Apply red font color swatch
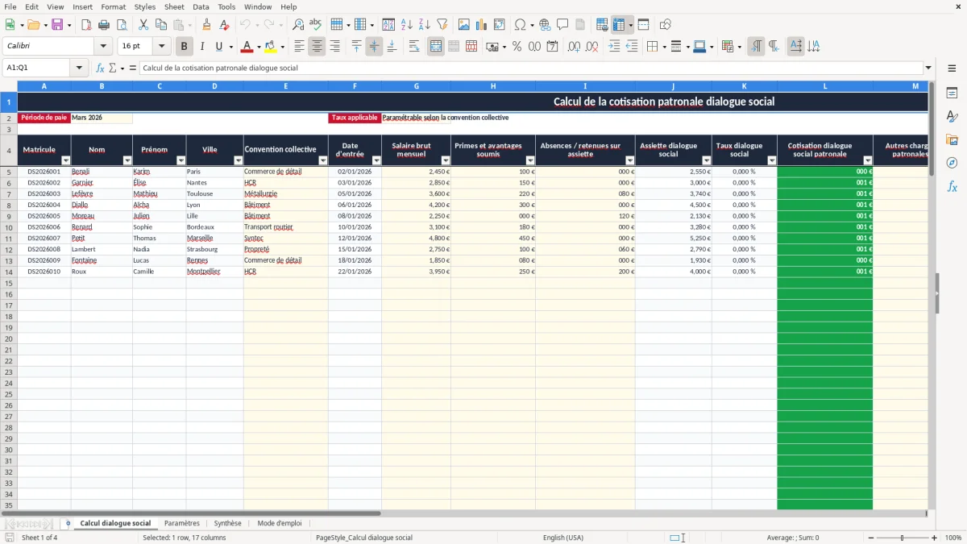The height and width of the screenshot is (544, 967). 247,47
